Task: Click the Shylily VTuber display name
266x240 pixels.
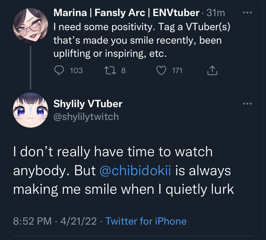Action: point(88,104)
